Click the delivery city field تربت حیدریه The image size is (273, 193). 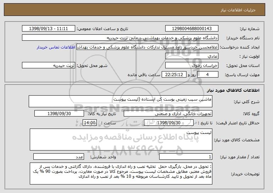[49, 66]
